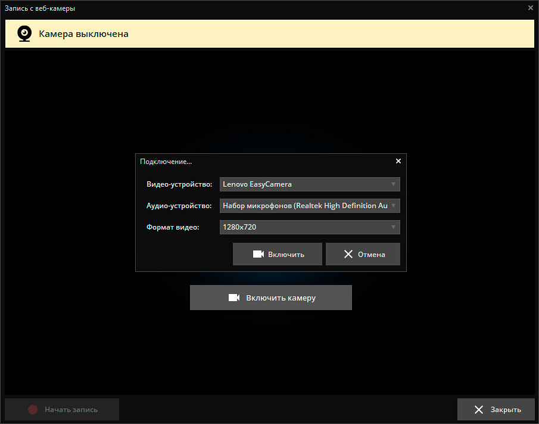Click the Начать запись button
Viewport: 539px width, 424px height.
coord(62,410)
